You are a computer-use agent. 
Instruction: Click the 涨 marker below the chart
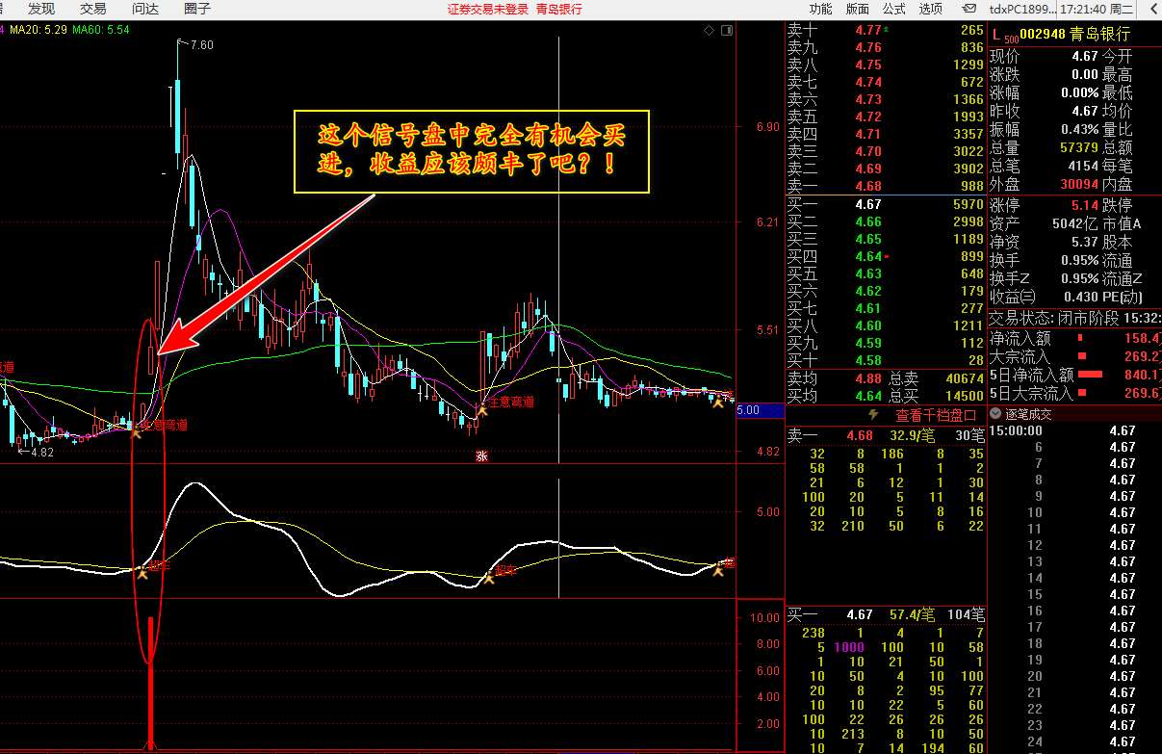[x=480, y=457]
